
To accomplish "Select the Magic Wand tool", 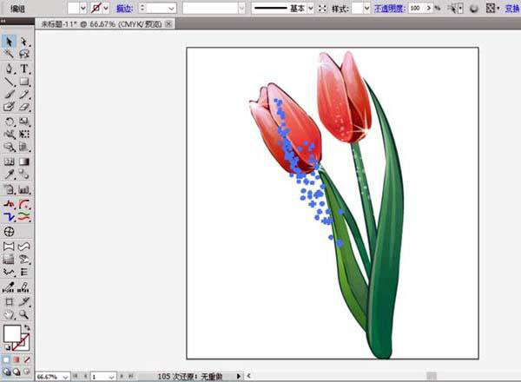I will click(9, 54).
